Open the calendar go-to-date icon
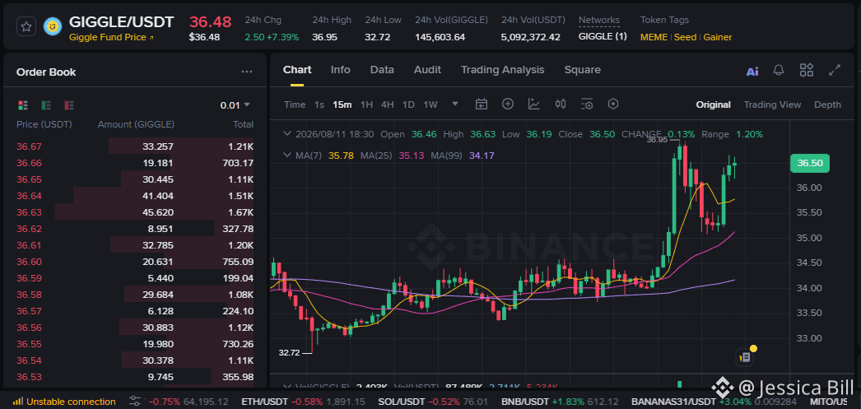This screenshot has width=861, height=409. [x=482, y=104]
